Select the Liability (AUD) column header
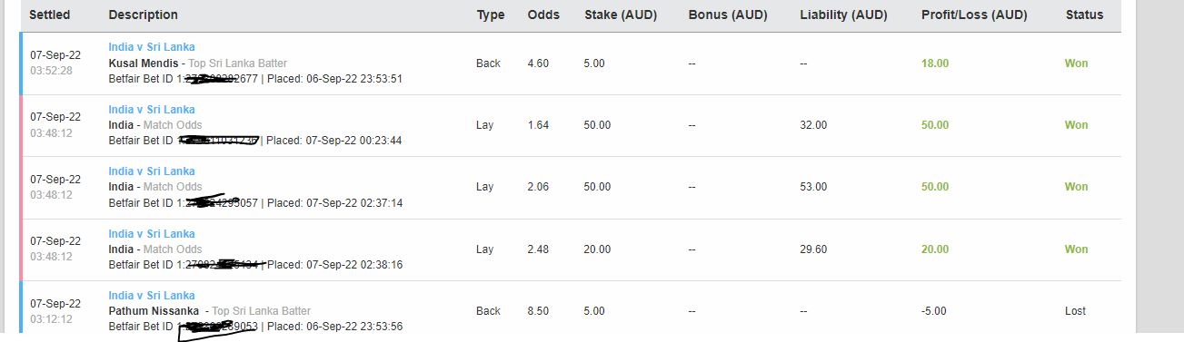Viewport: 1184px width, 342px height. coord(843,15)
